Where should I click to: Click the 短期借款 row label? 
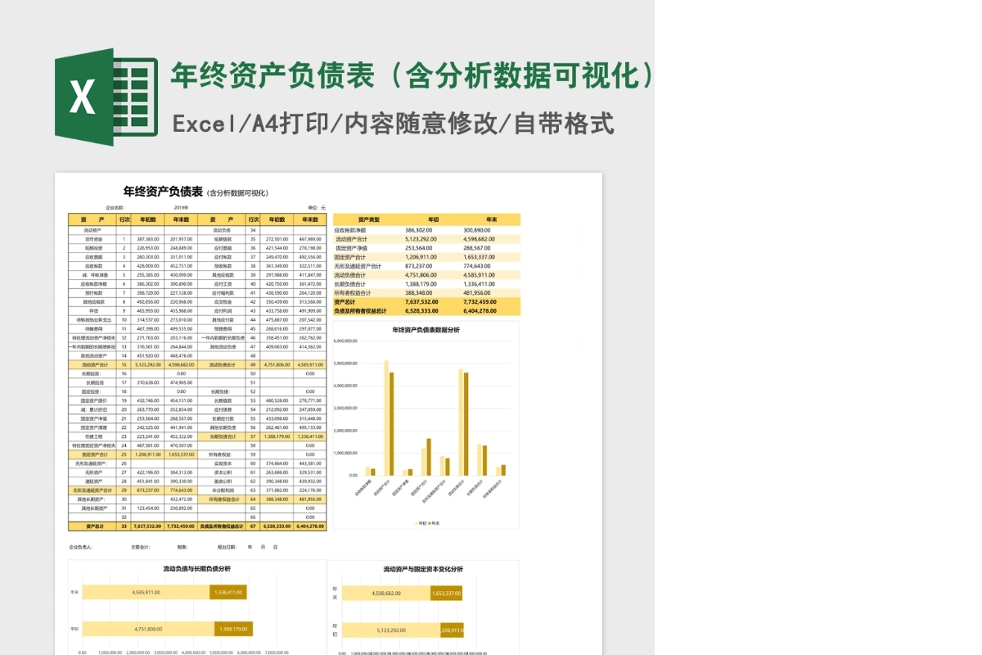(x=223, y=239)
